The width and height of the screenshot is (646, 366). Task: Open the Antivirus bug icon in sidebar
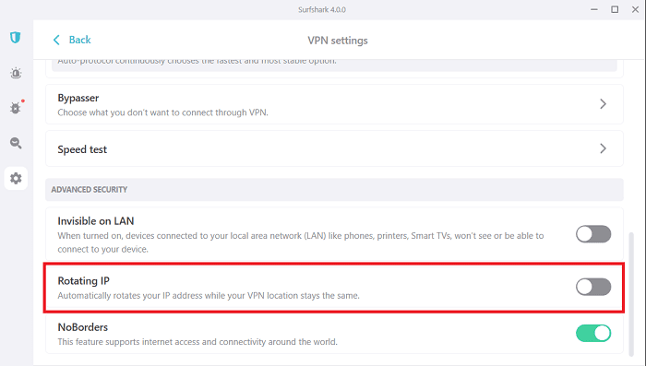pyautogui.click(x=16, y=108)
